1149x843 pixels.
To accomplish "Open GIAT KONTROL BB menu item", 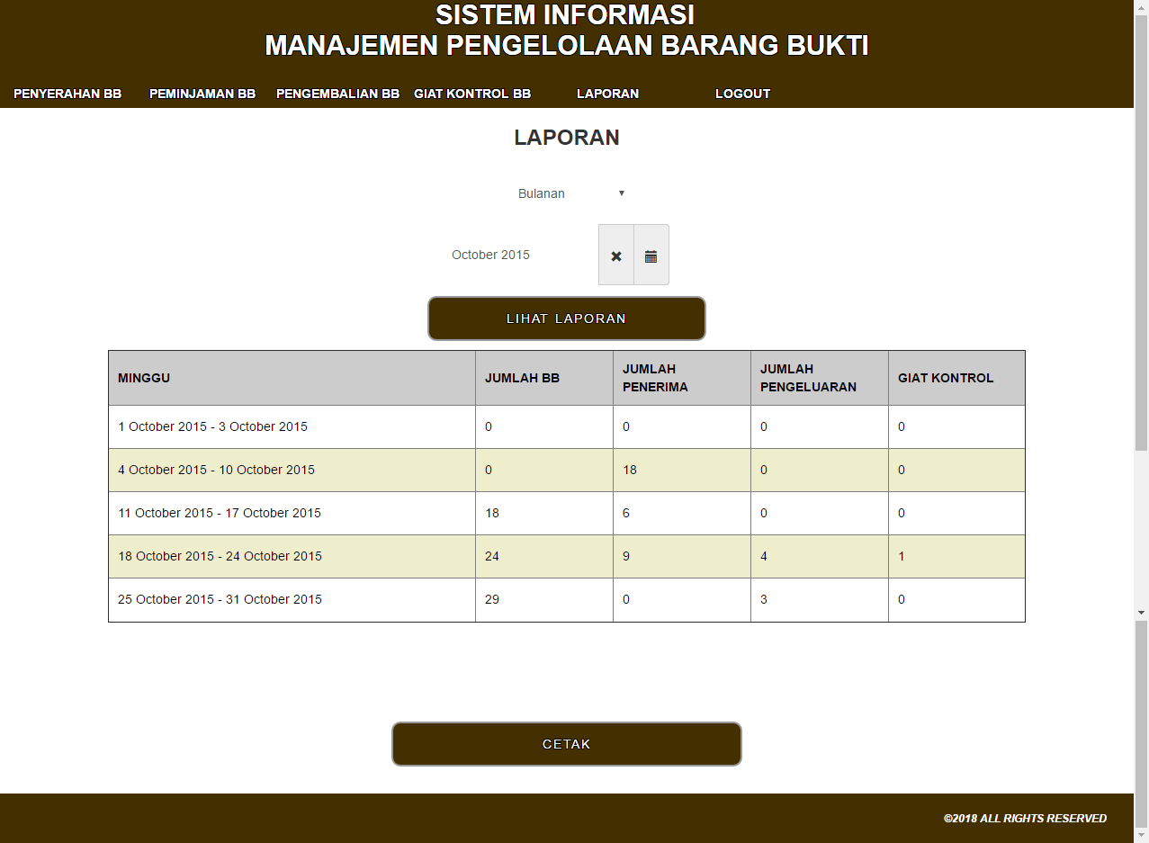I will 472,94.
